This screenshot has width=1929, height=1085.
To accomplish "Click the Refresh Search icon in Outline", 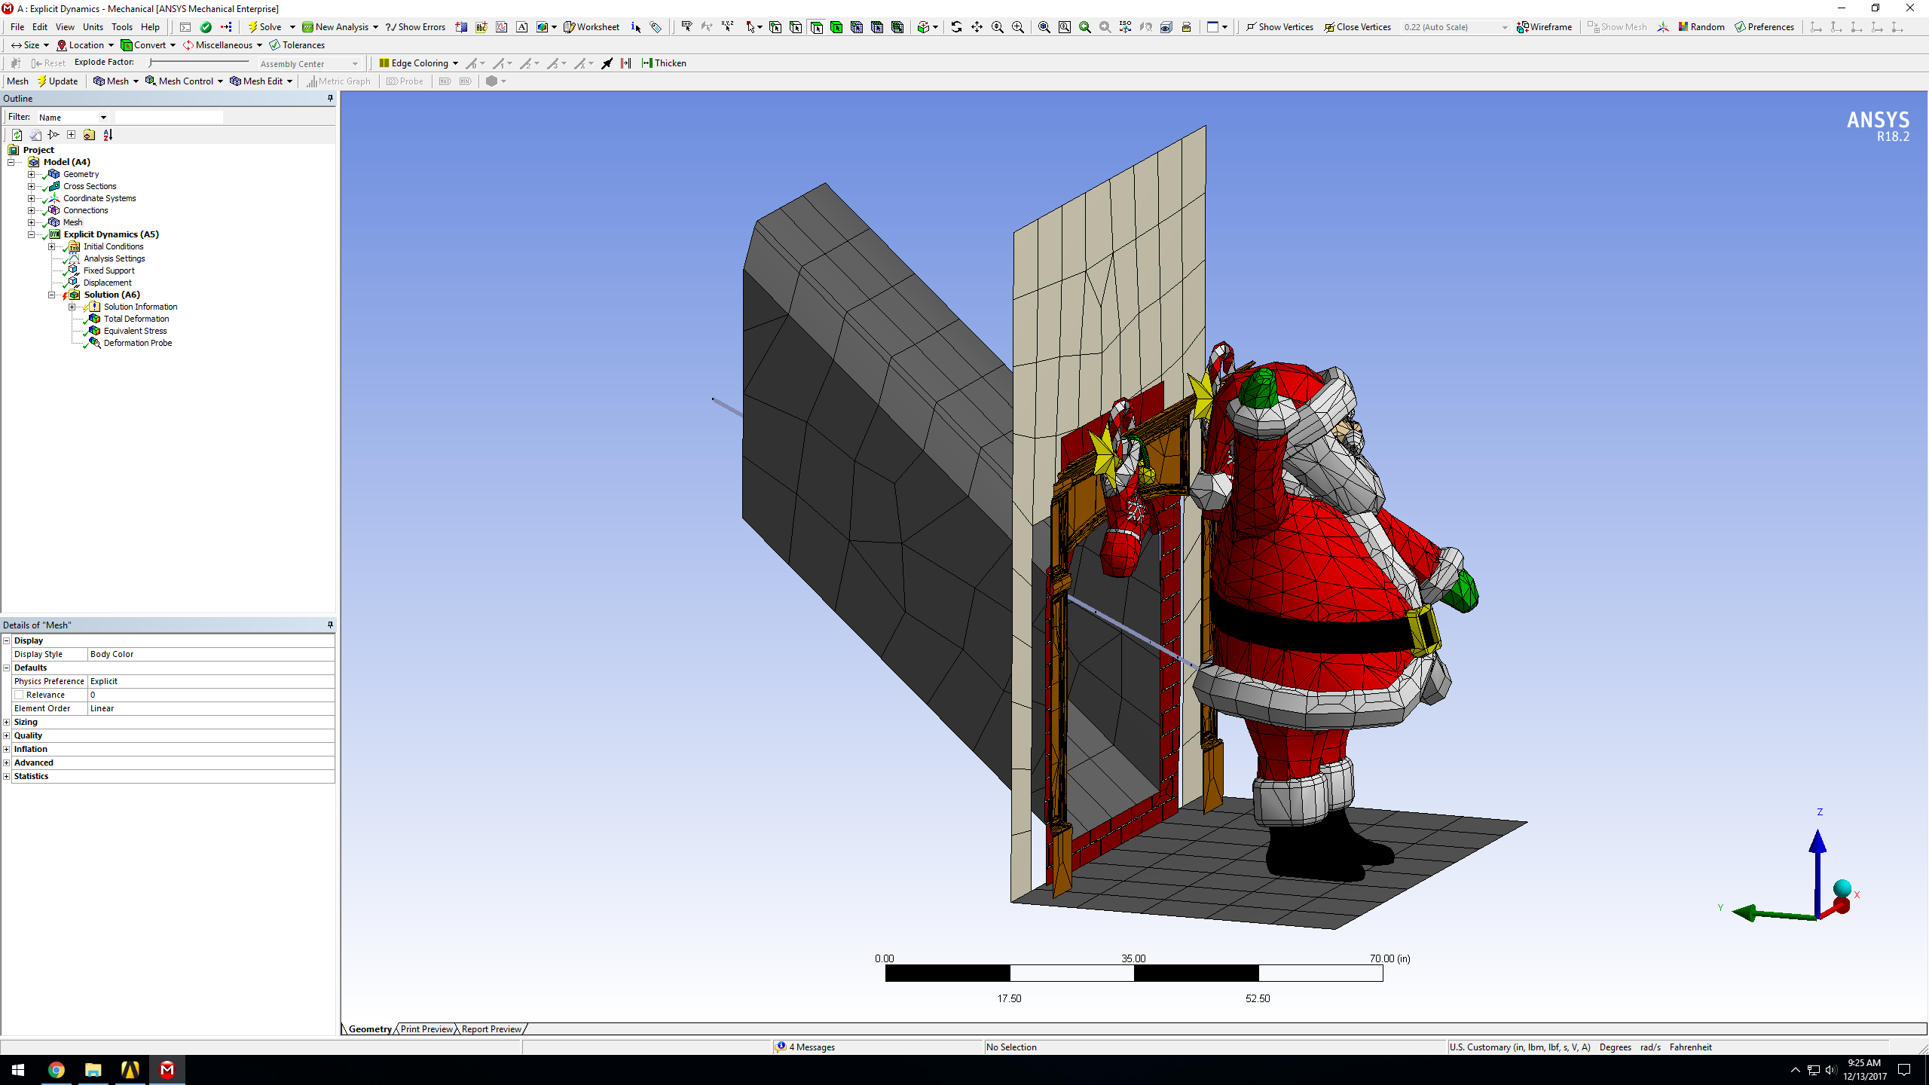I will point(17,135).
